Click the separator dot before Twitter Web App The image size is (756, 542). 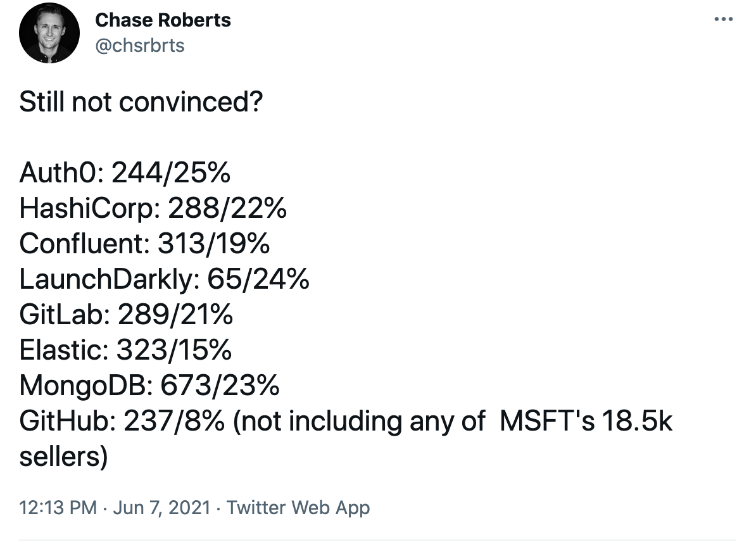click(x=218, y=508)
